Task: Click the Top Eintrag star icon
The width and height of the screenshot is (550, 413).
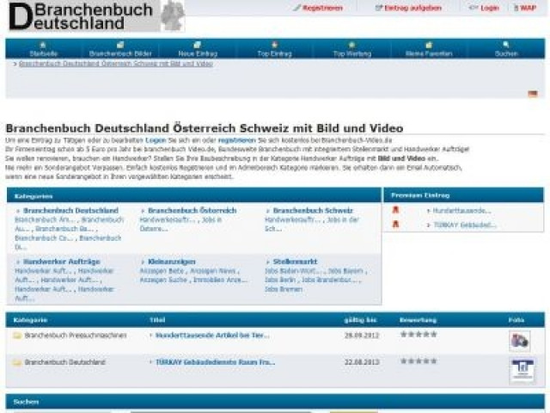Action: (275, 45)
